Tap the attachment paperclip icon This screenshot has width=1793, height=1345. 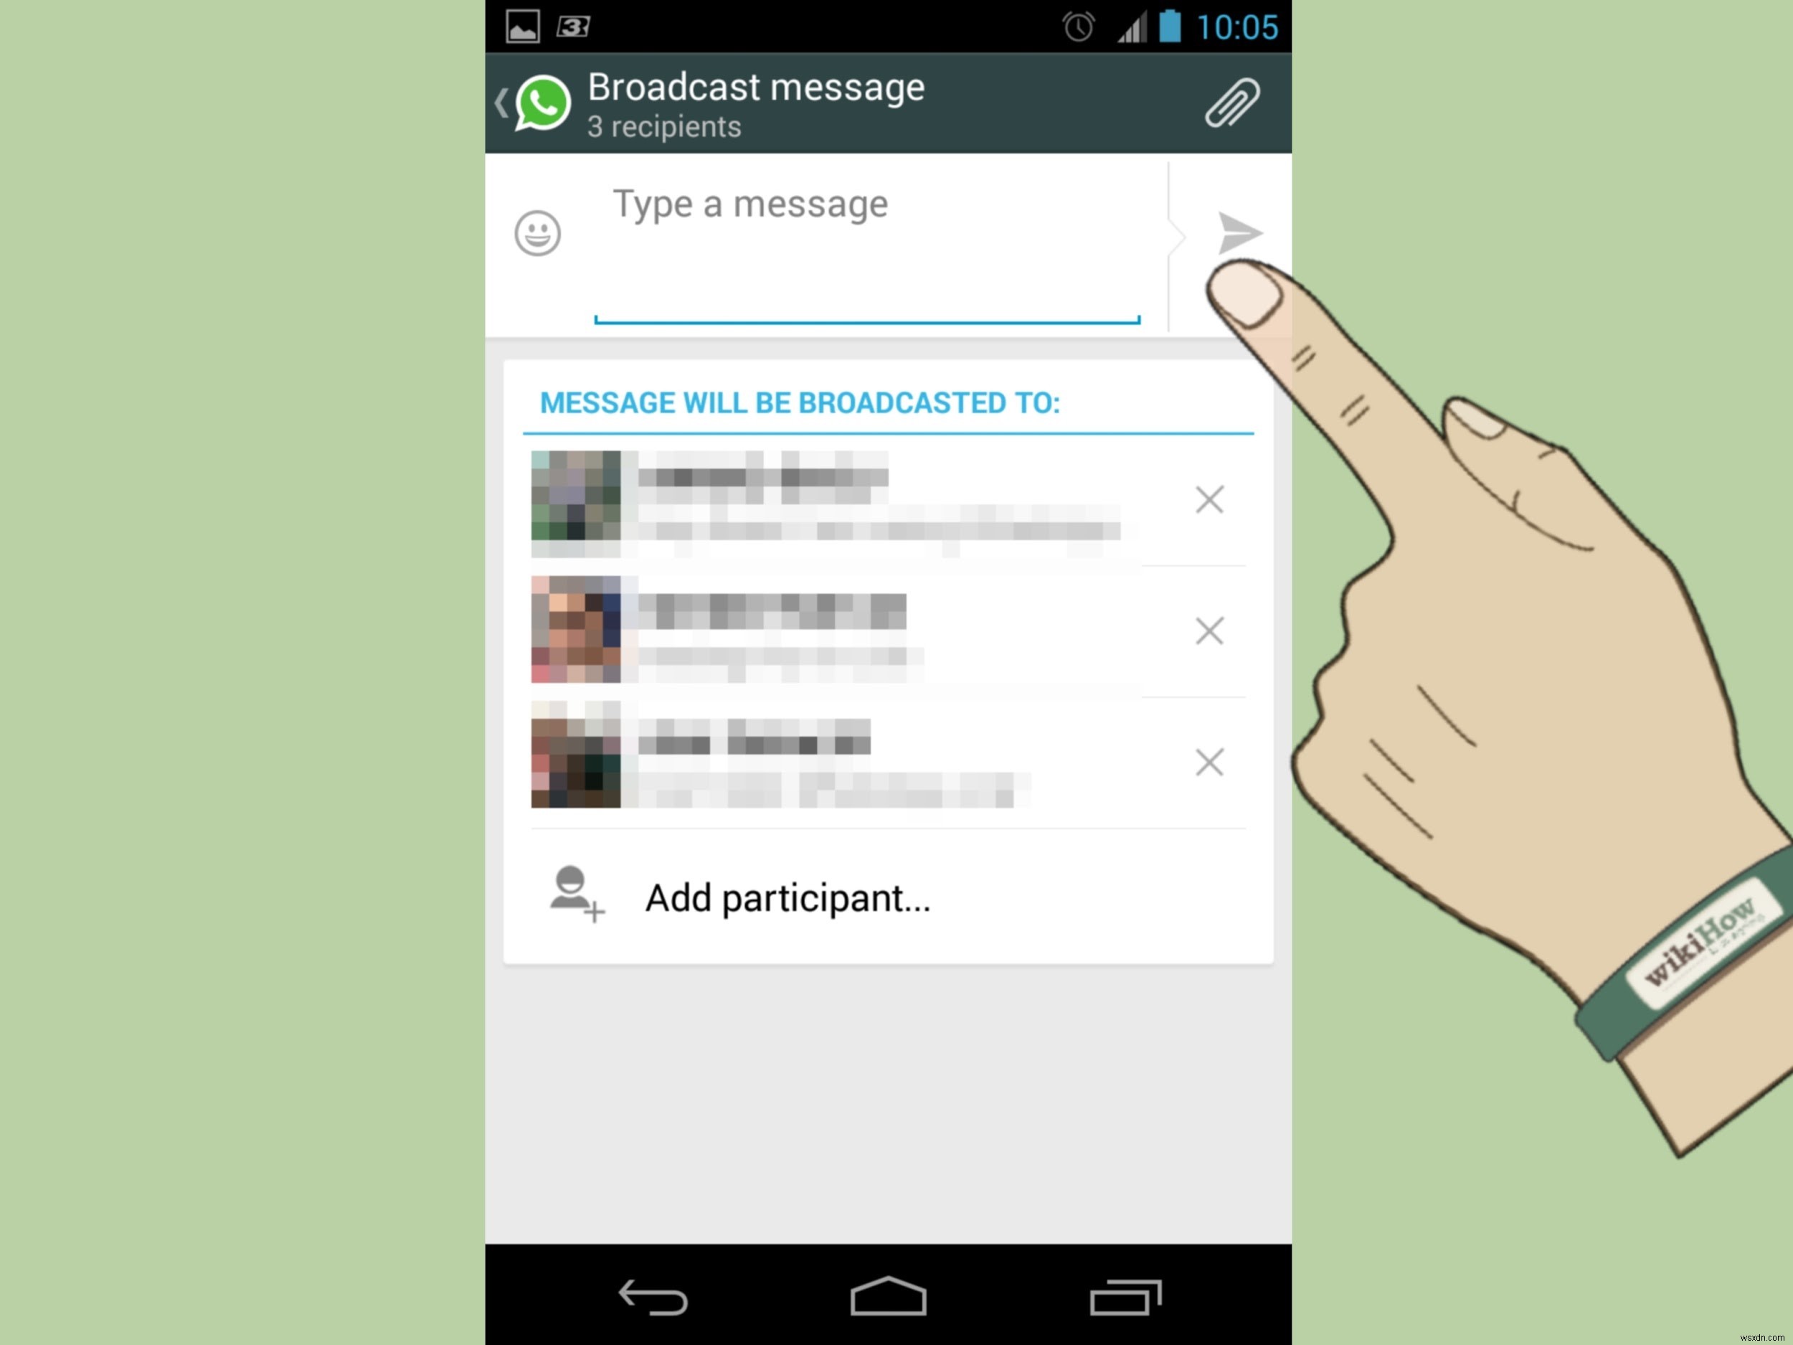point(1230,102)
